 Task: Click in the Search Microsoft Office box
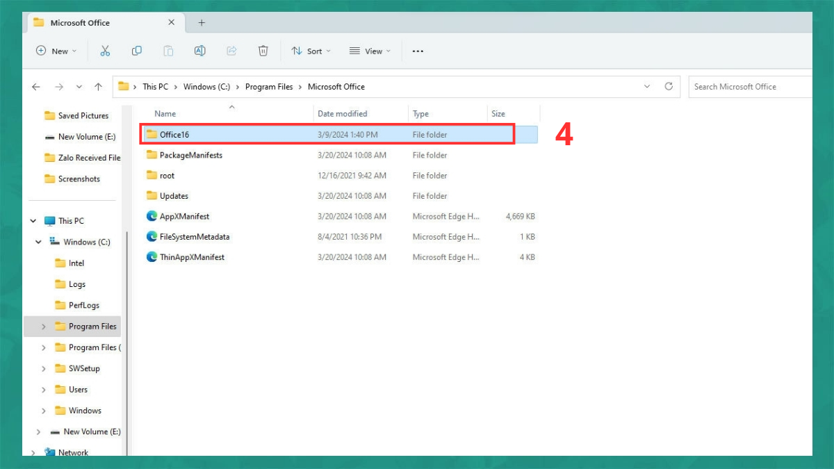tap(751, 87)
